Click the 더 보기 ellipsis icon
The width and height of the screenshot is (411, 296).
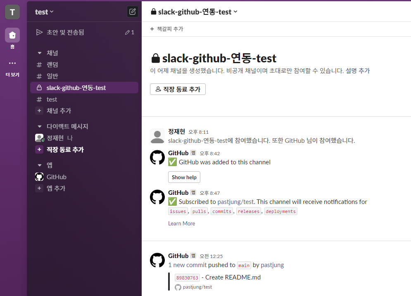click(x=12, y=63)
